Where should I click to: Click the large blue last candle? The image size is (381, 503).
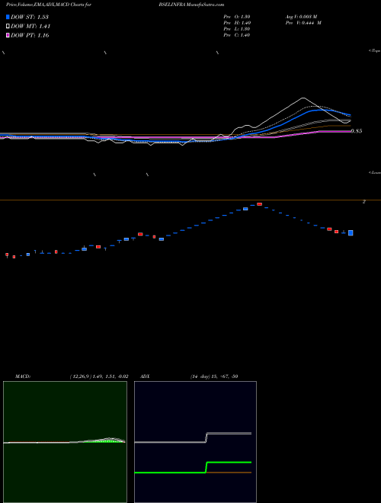click(351, 233)
